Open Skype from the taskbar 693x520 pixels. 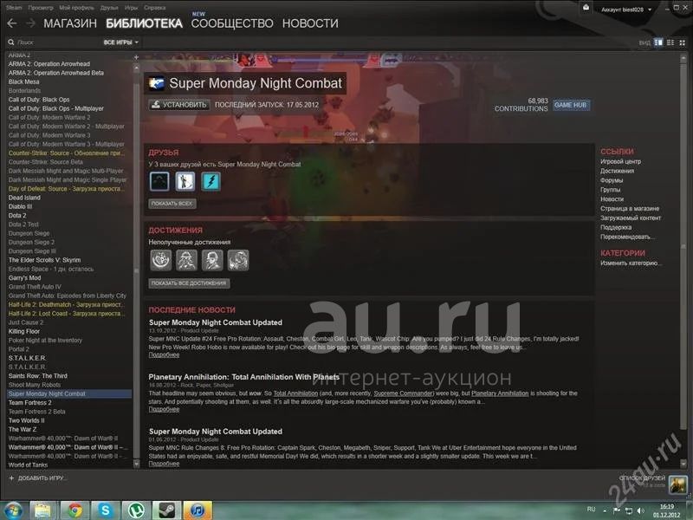(105, 510)
